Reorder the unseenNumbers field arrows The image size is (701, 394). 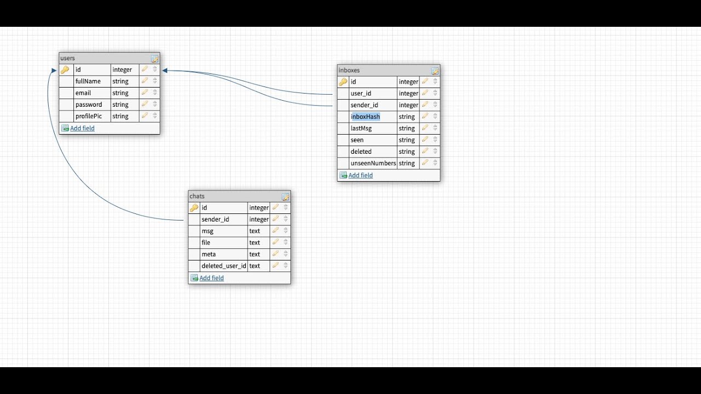435,163
